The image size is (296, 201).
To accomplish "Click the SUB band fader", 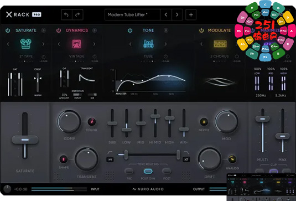I will 112,123.
